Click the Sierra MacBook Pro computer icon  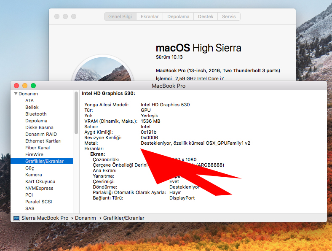pos(16,218)
